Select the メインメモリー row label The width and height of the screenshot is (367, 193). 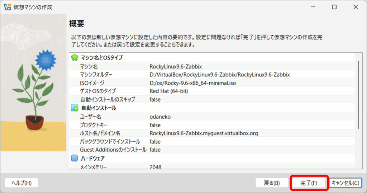[x=94, y=167]
